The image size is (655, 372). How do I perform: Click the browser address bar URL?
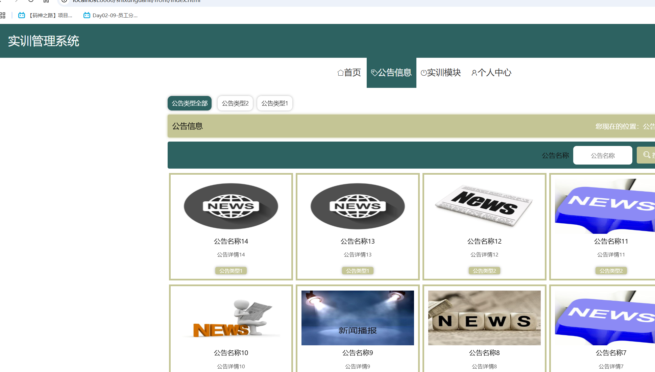click(x=137, y=1)
